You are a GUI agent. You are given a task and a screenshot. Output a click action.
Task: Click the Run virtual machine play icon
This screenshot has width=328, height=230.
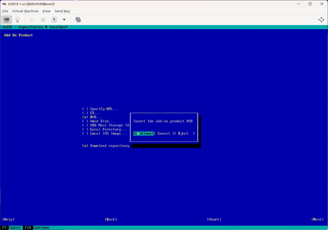(x=32, y=20)
